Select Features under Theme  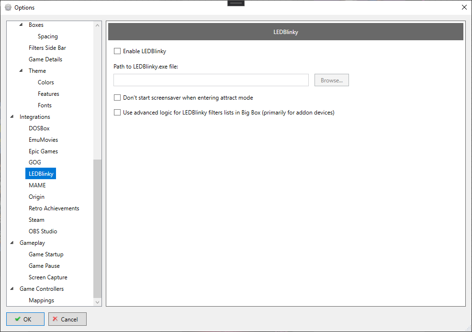coord(48,94)
